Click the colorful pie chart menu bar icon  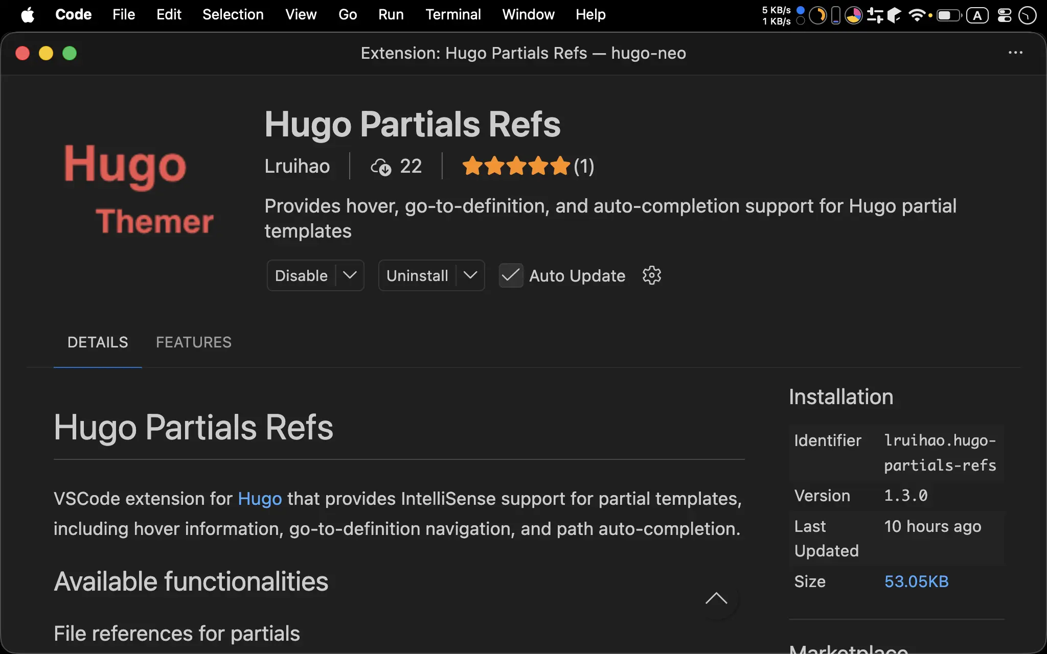[x=853, y=15]
